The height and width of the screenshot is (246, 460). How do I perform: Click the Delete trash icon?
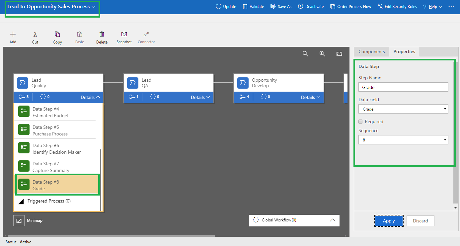(102, 34)
